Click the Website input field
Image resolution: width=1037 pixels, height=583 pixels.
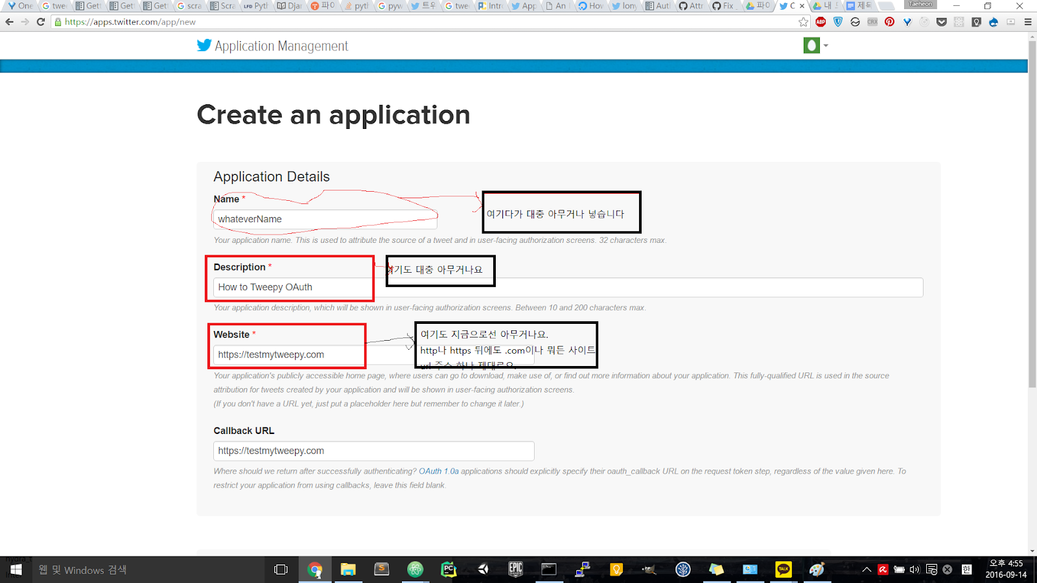click(x=374, y=354)
